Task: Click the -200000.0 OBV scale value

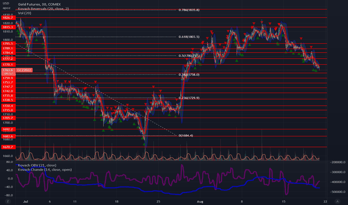Action: 338,162
